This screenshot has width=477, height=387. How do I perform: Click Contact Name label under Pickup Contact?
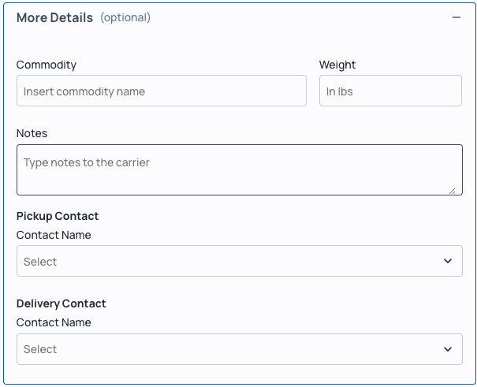tap(54, 235)
